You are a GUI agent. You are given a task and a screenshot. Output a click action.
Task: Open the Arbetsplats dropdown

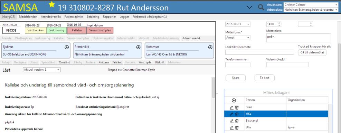click(x=311, y=10)
